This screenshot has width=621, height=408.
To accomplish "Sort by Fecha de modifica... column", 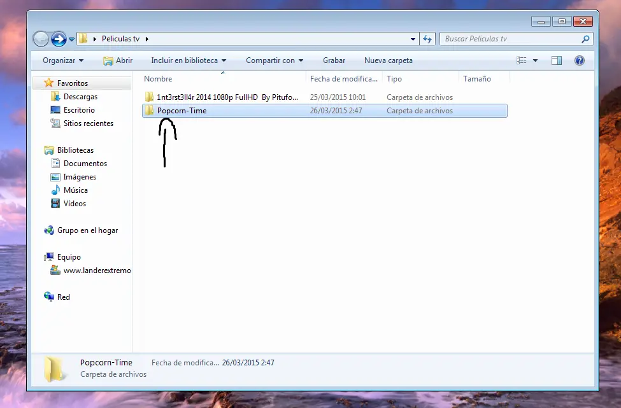I will click(x=344, y=79).
